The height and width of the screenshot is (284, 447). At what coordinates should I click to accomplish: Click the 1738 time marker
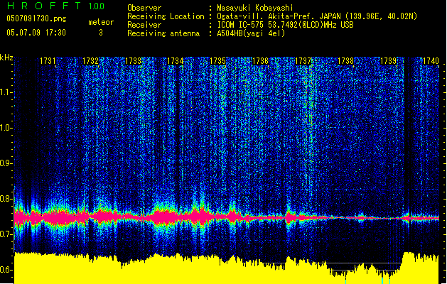click(345, 61)
